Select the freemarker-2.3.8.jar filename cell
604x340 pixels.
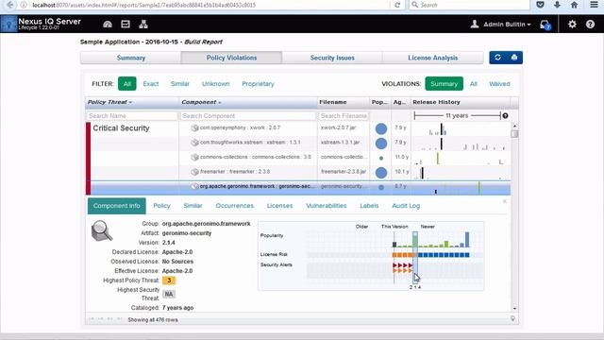point(344,172)
